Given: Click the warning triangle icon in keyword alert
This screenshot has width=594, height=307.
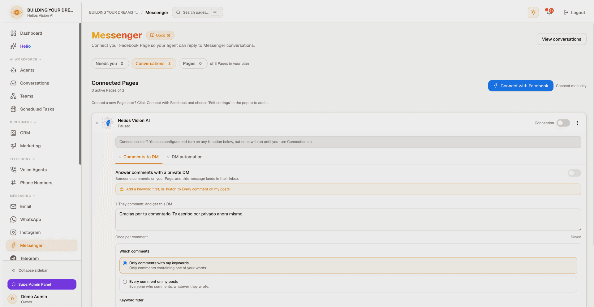Looking at the screenshot, I should [122, 189].
